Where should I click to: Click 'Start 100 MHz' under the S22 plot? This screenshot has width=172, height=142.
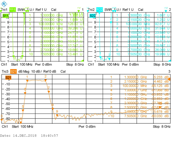pyautogui.click(x=109, y=65)
